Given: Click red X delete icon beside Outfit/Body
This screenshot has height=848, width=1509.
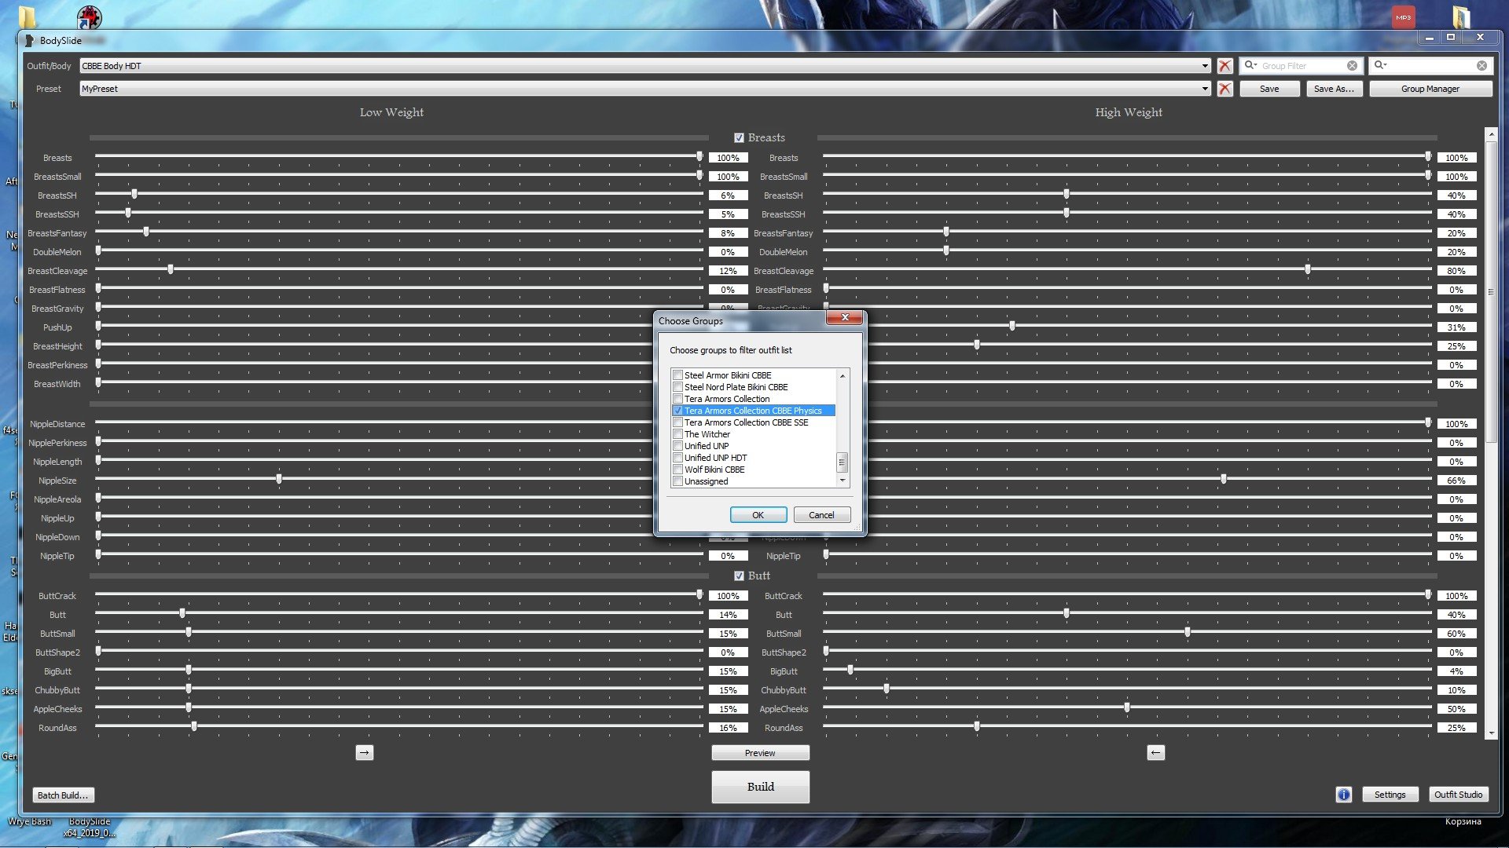Looking at the screenshot, I should (1224, 66).
